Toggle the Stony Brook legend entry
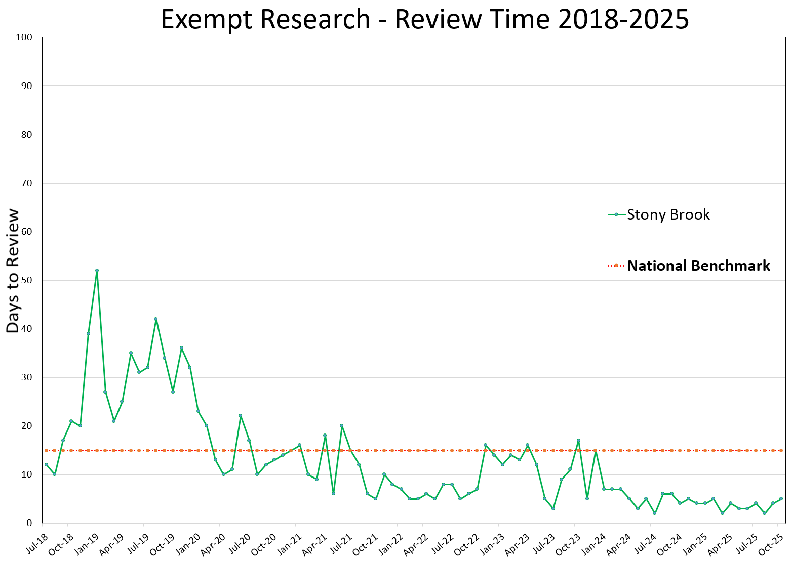Screen dimensions: 792x564 [x=668, y=214]
